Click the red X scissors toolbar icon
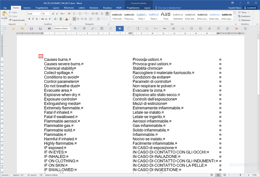This screenshot has width=260, height=177. [x=209, y=29]
